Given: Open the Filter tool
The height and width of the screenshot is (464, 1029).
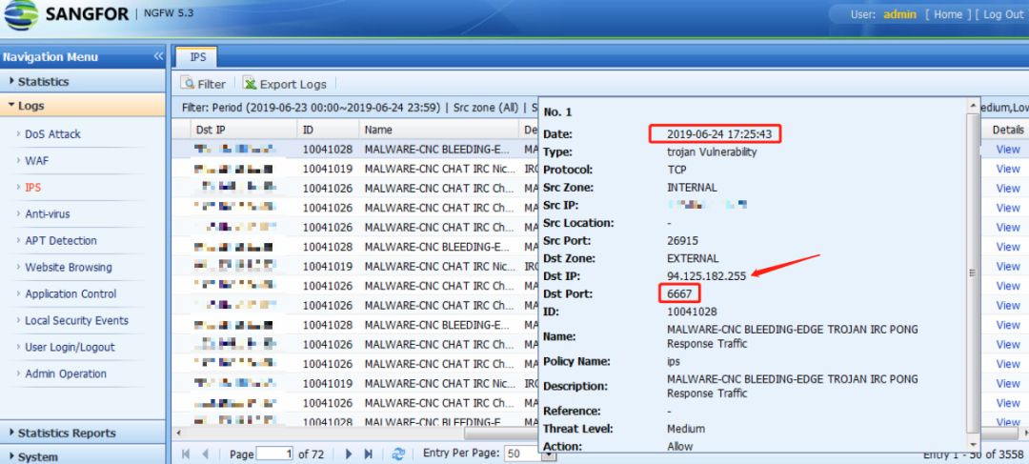Looking at the screenshot, I should point(203,83).
